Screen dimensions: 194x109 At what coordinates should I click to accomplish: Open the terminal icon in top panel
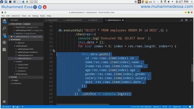pos(10,2)
